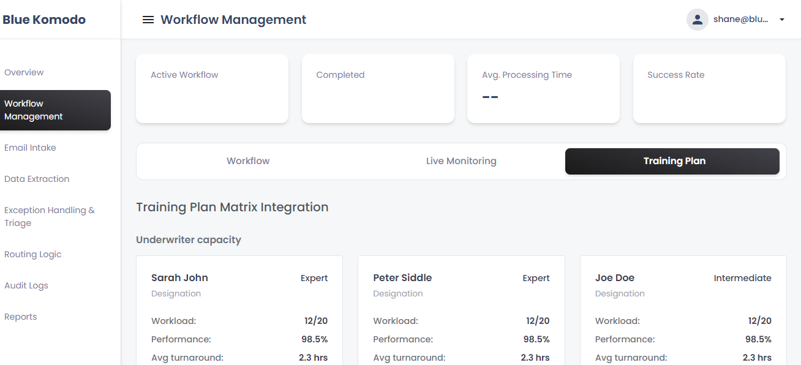Select Workflow Management in sidebar
Viewport: 801px width, 365px height.
coord(54,110)
